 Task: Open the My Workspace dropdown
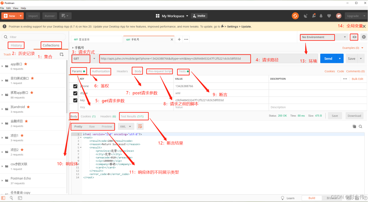(175, 16)
